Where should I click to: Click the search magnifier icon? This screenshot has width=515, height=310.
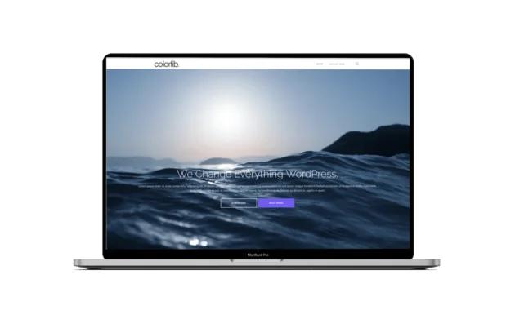(357, 64)
